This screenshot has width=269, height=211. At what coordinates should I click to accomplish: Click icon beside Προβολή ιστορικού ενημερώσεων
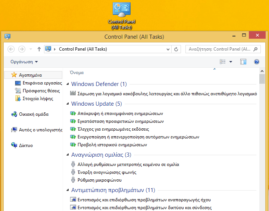coord(73,145)
